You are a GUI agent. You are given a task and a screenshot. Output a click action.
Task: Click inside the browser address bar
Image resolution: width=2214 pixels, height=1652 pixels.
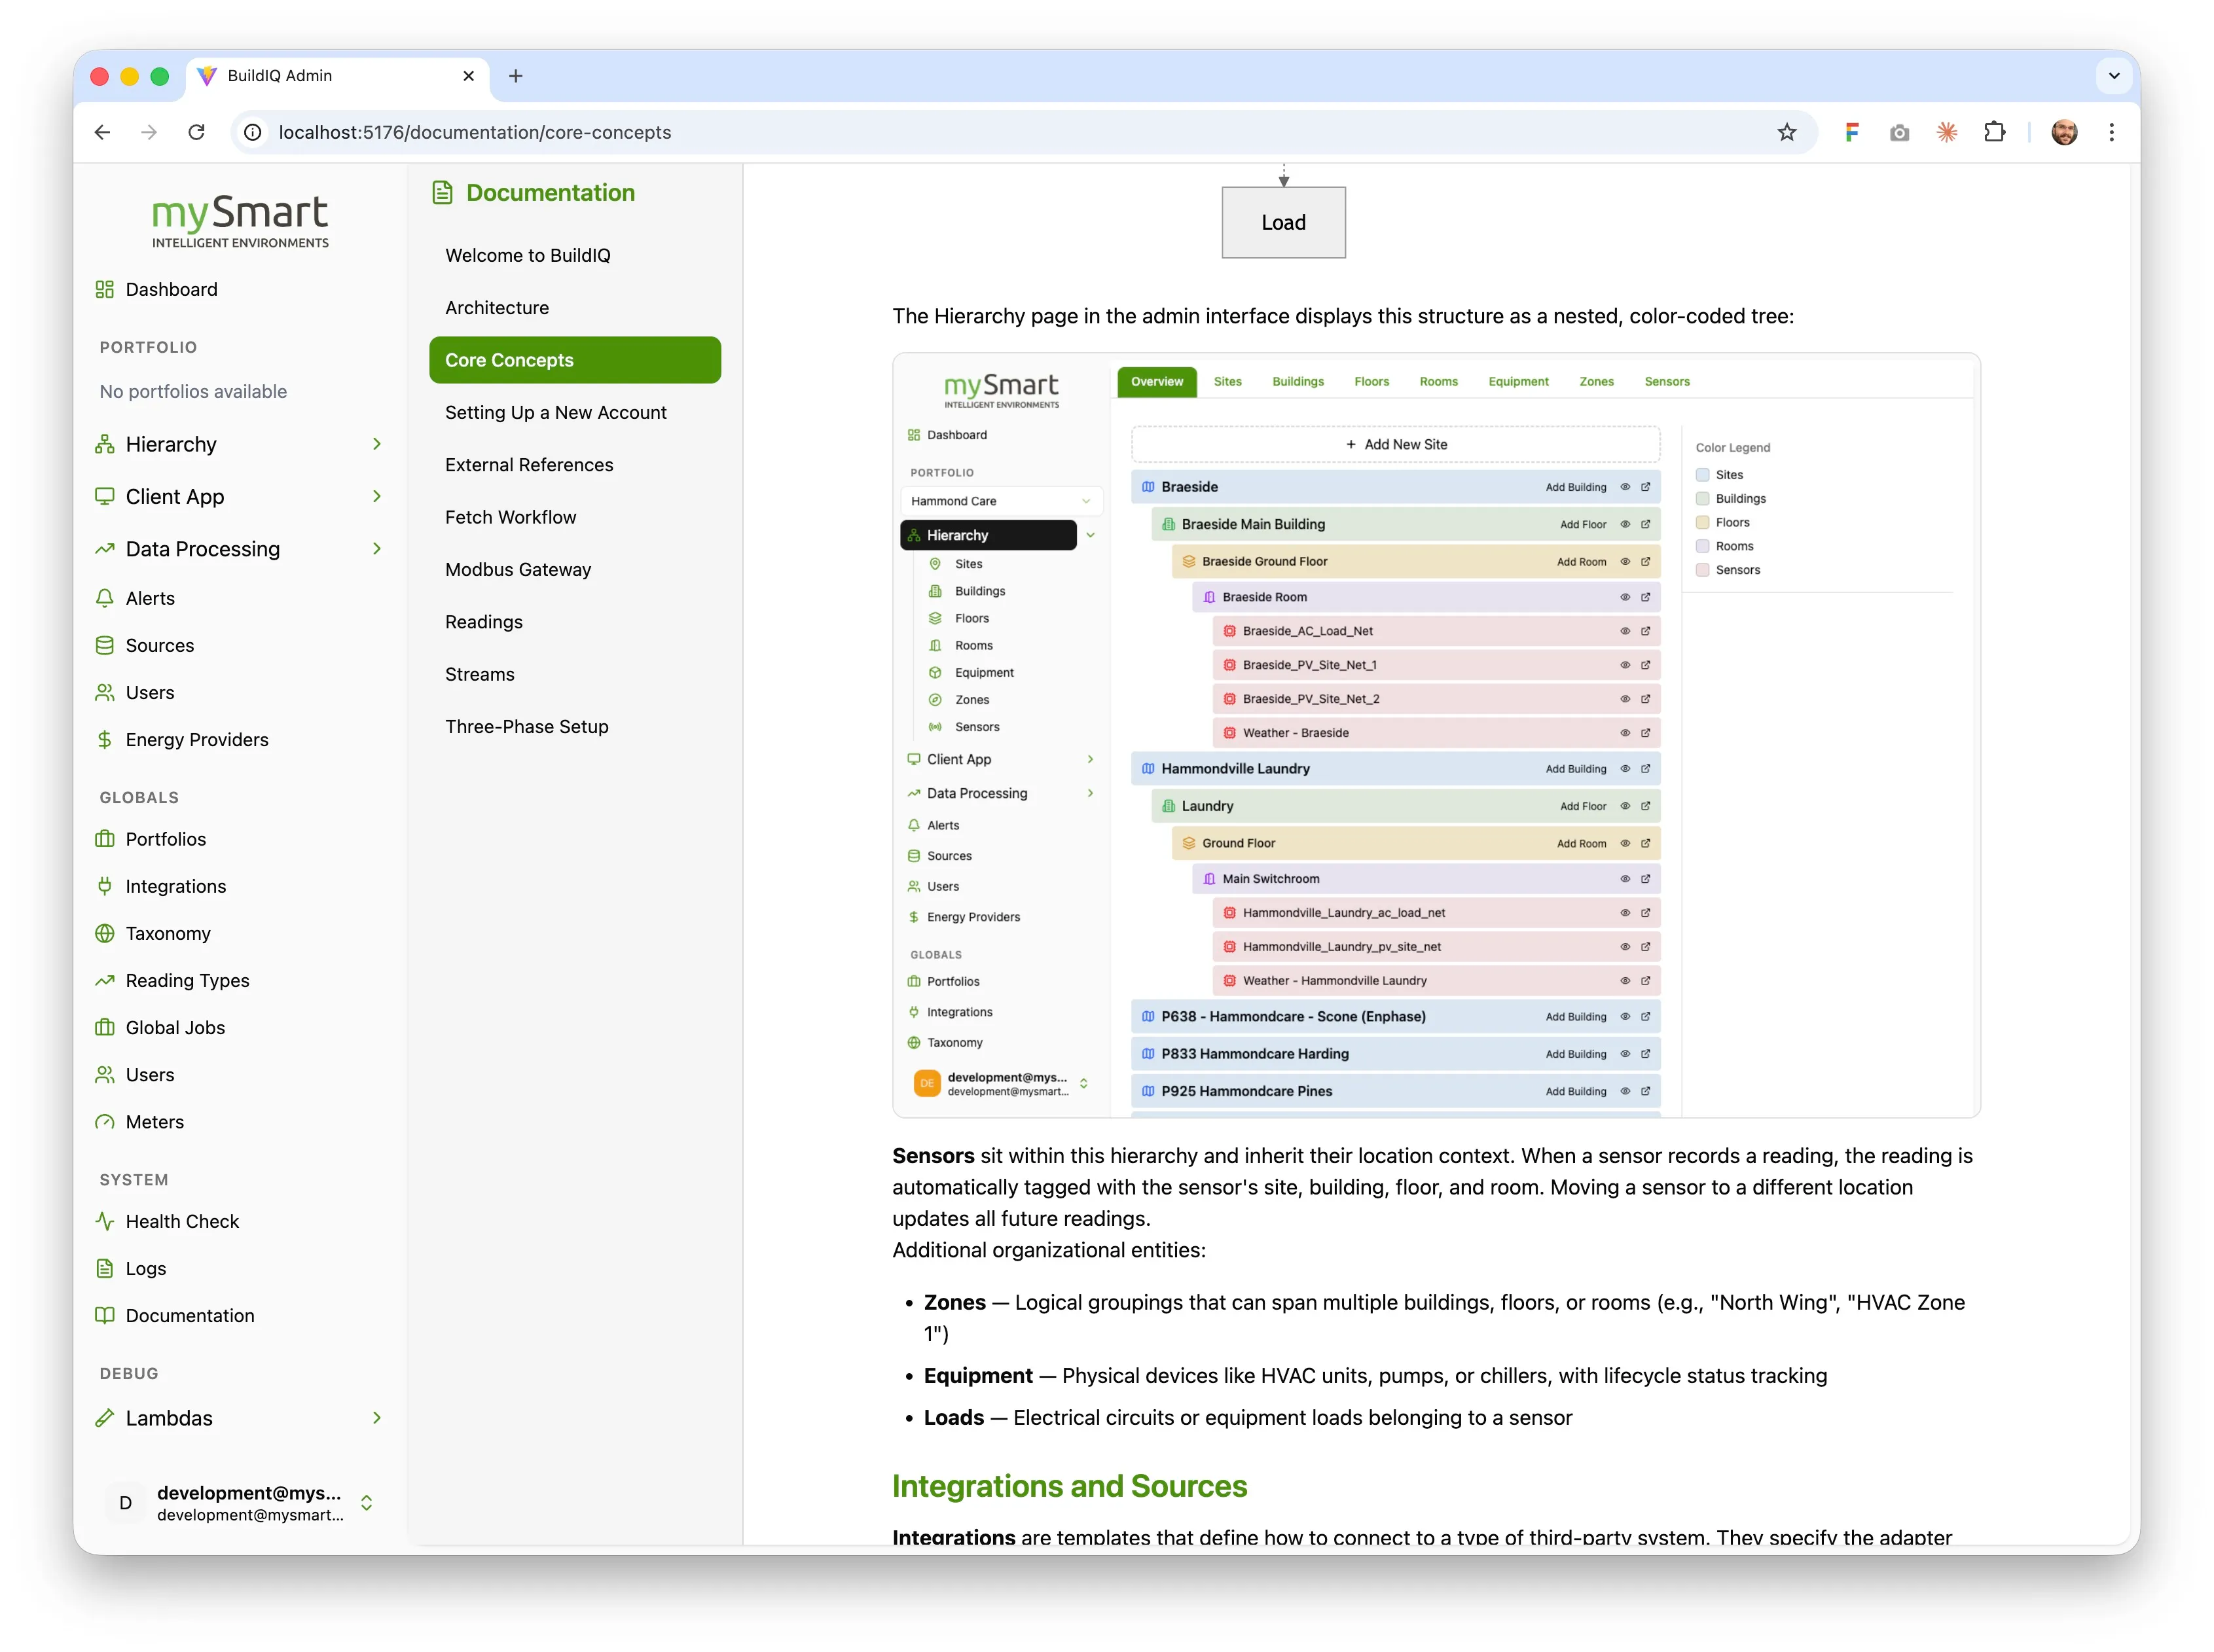700,132
